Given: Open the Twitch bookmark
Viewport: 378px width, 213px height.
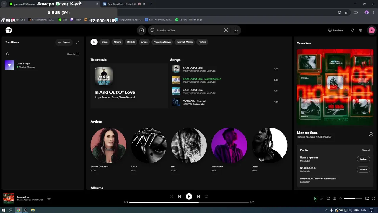Looking at the screenshot, I should point(76,20).
